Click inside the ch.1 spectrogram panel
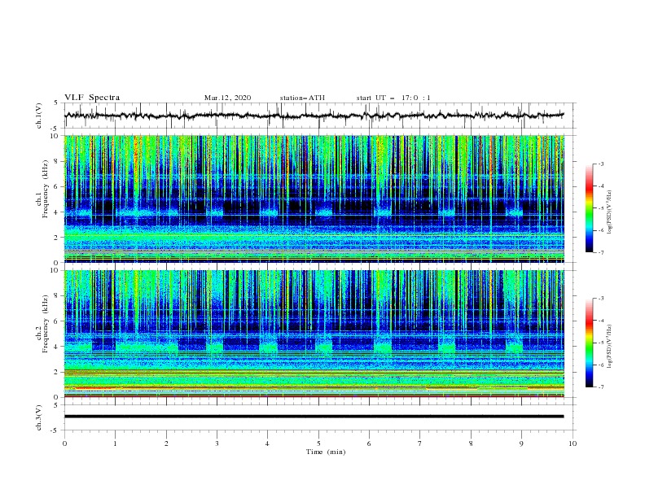 tap(314, 199)
